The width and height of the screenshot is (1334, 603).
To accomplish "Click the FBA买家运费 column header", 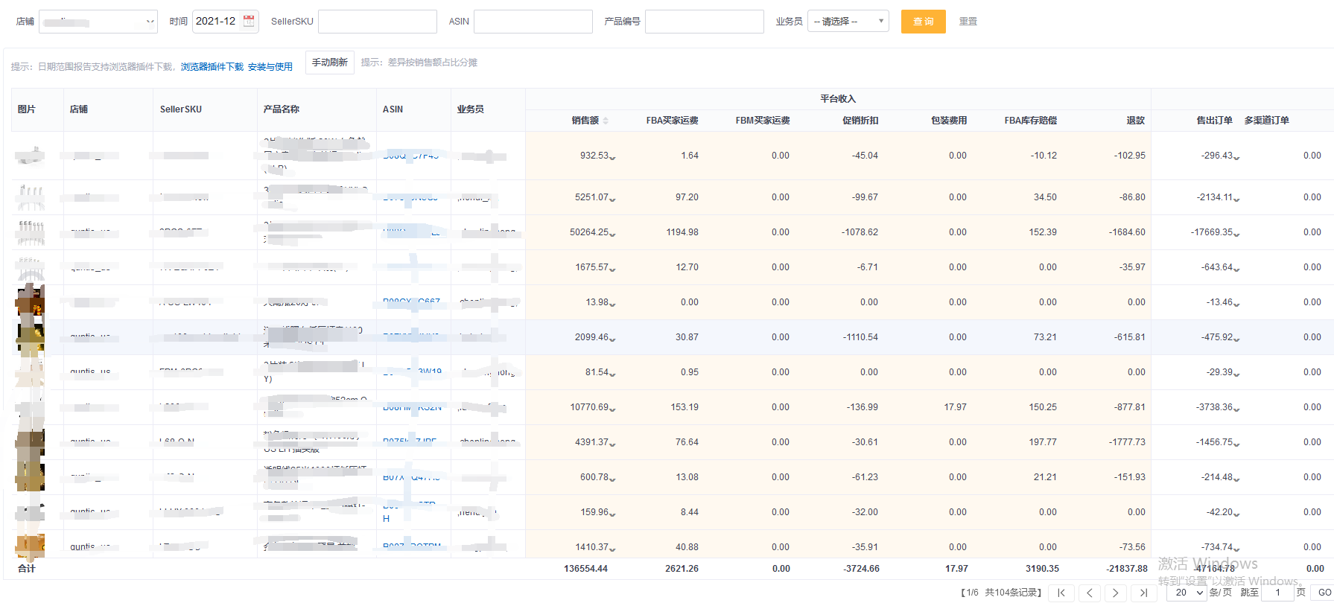I will tap(672, 121).
